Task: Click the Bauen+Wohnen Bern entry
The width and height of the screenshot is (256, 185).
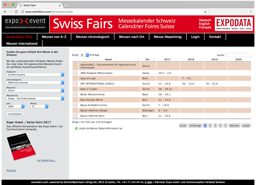Action: pos(92,116)
